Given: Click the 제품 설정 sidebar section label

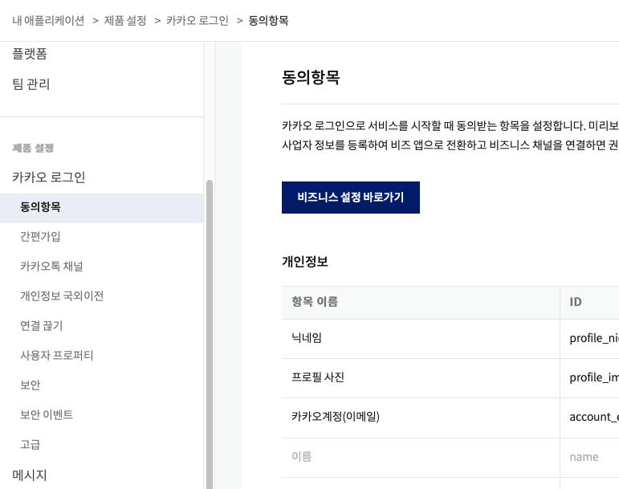Looking at the screenshot, I should click(33, 148).
